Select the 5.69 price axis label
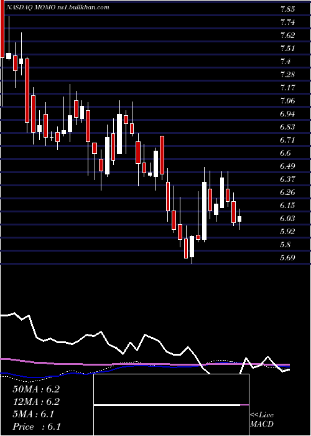 coord(287,257)
